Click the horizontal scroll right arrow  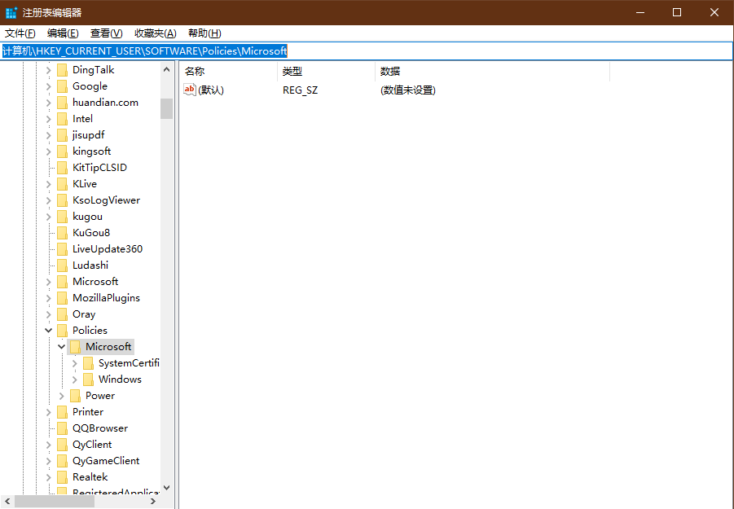click(153, 501)
